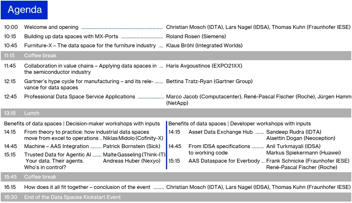
Task: Open the Furniture-X data space session
Action: tap(90, 45)
